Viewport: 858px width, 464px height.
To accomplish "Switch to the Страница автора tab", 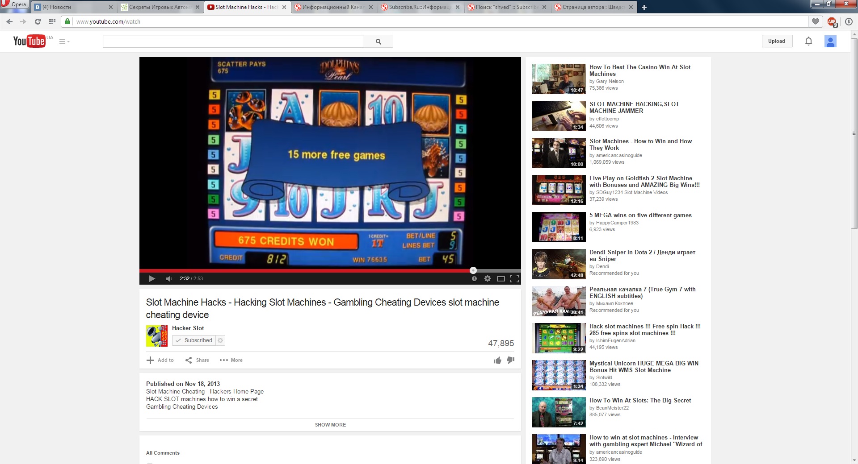I will (x=593, y=7).
